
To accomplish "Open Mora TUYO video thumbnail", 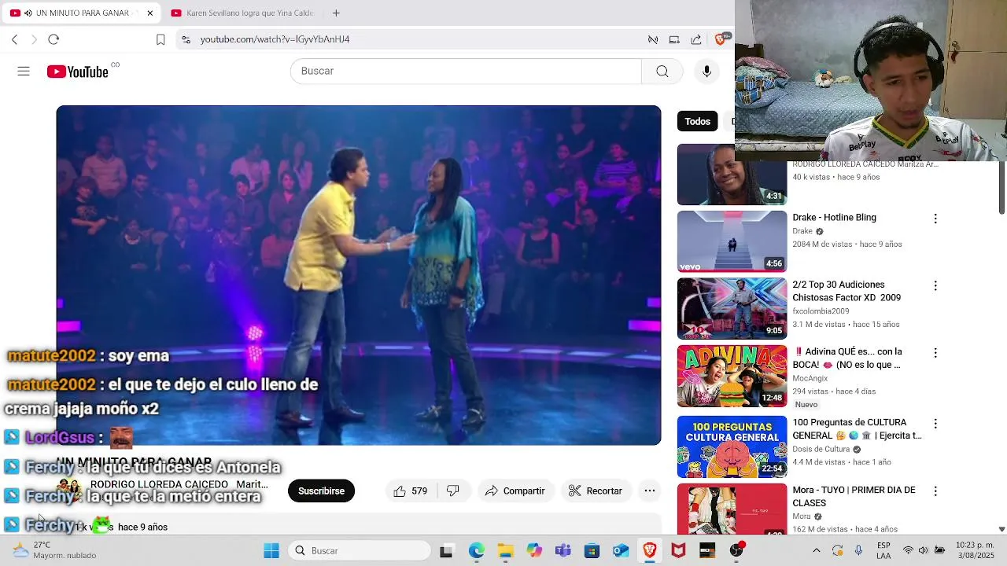I will (732, 509).
